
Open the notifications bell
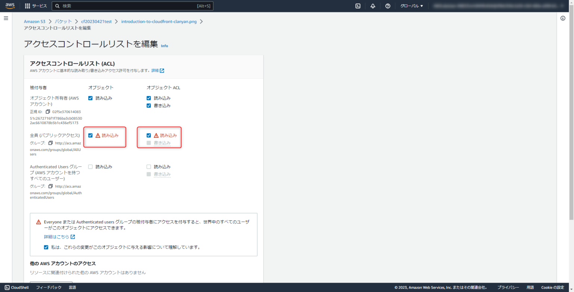click(x=373, y=6)
